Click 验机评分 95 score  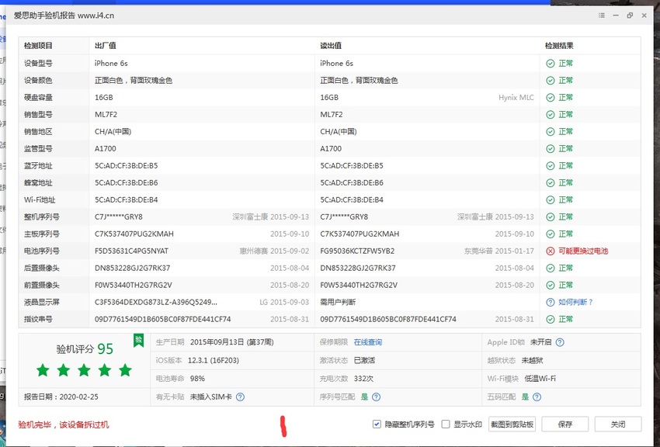85,349
